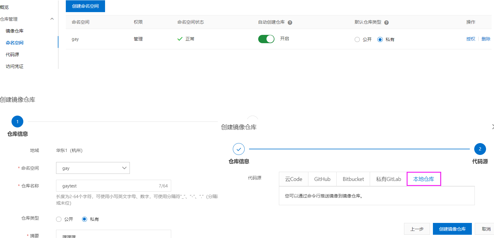Image resolution: width=494 pixels, height=238 pixels.
Task: Select 命名空间 in the sidebar
Action: pos(14,43)
